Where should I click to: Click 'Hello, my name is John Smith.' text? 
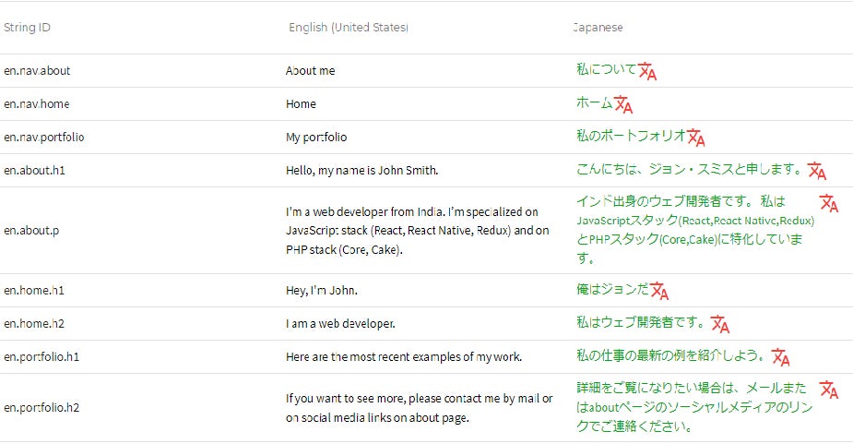[x=361, y=171]
